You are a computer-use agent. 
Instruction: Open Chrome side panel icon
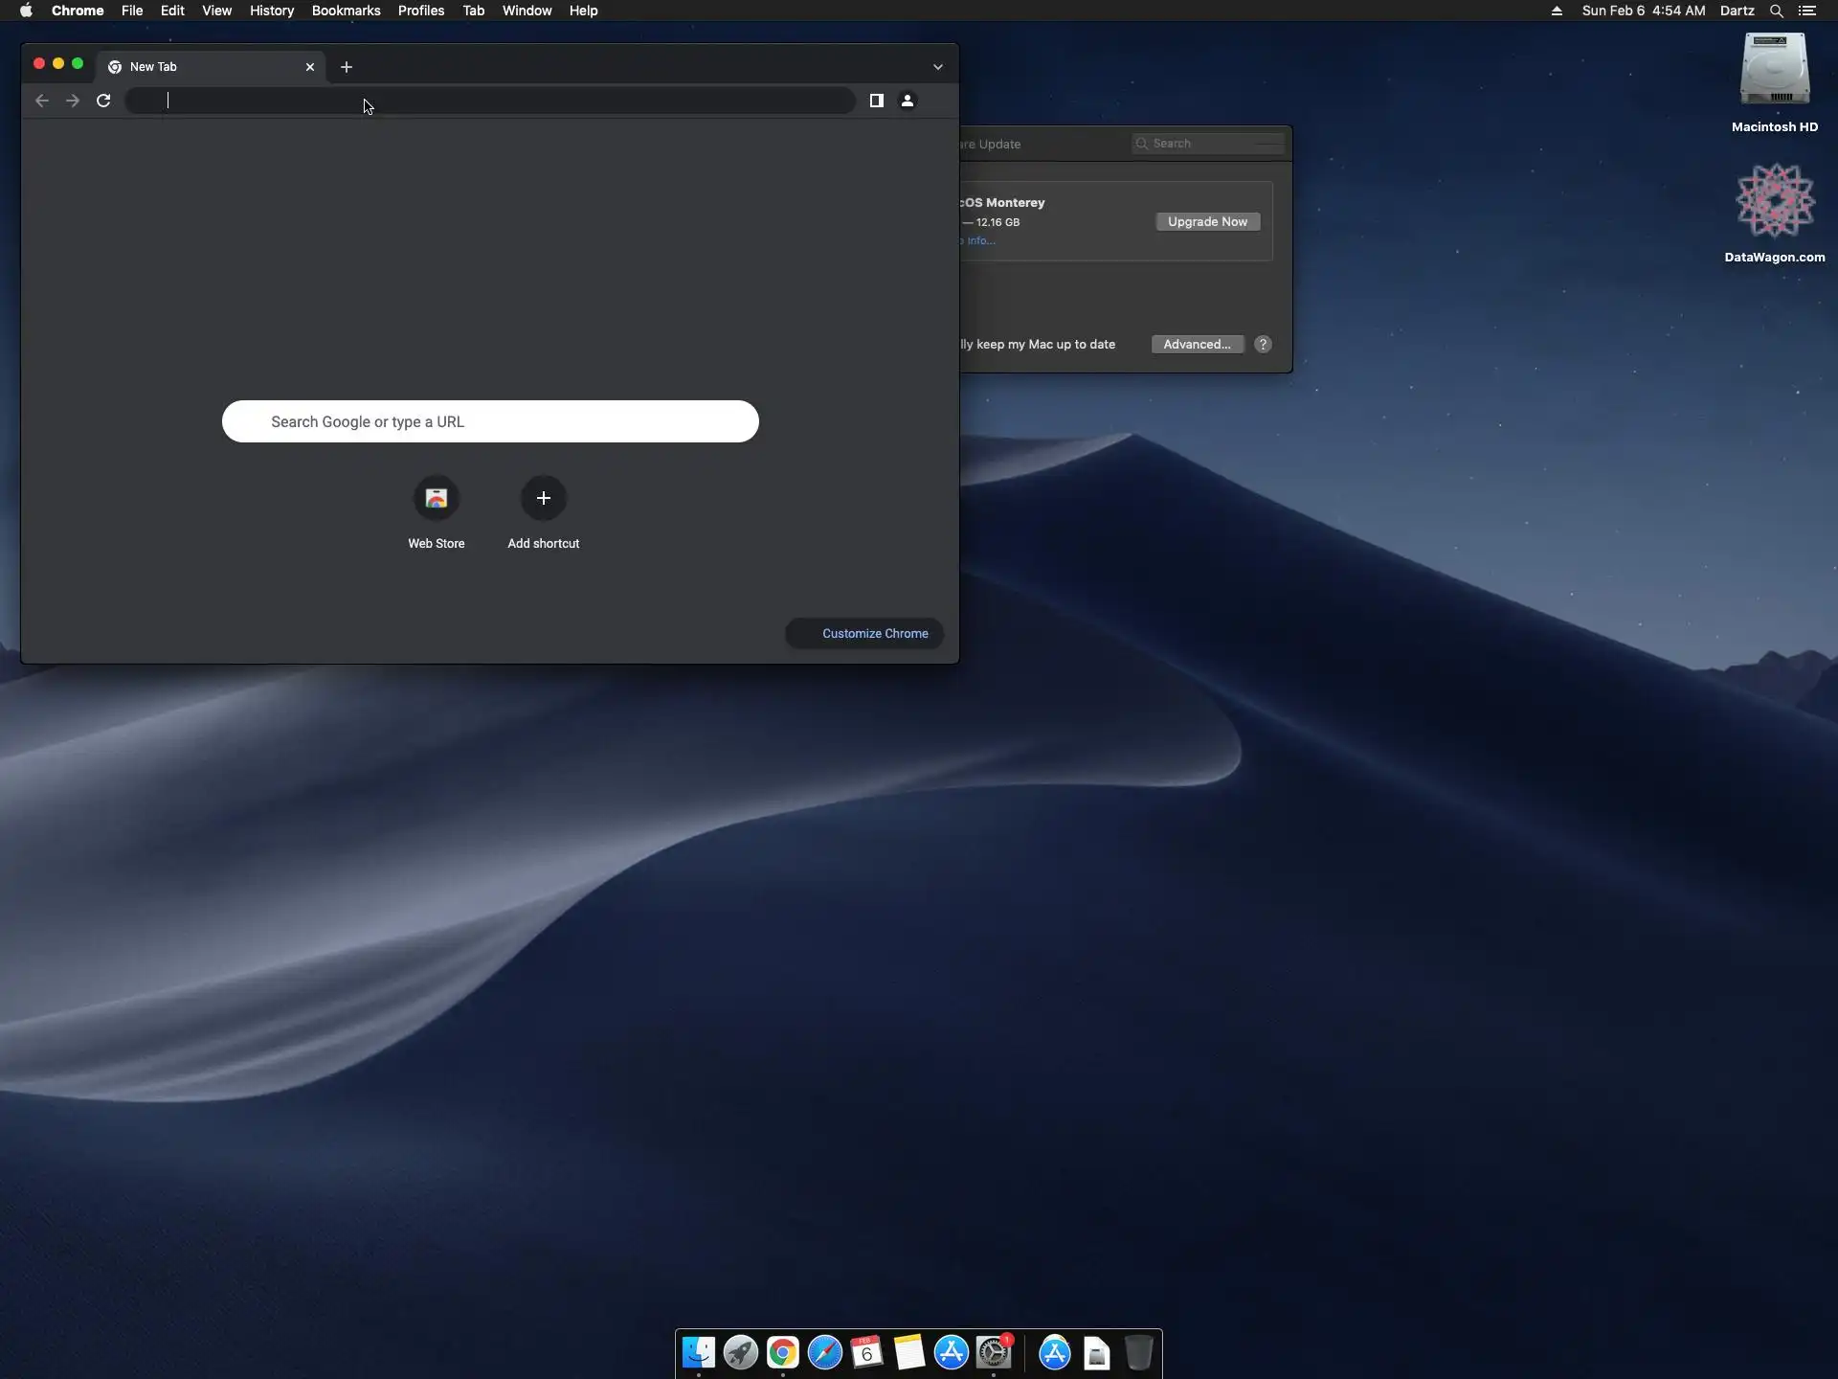coord(876,101)
